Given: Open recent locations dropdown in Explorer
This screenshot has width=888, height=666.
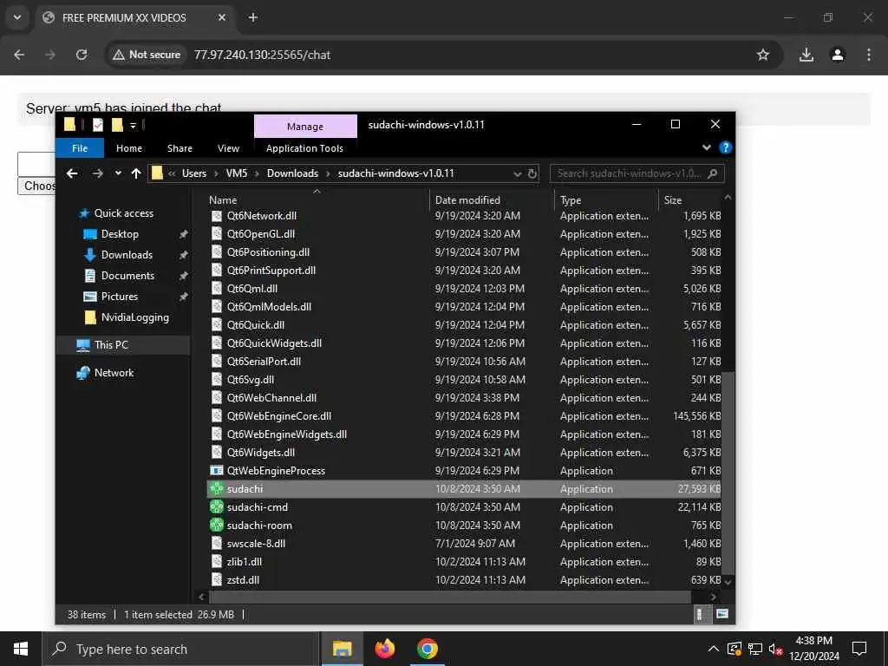Looking at the screenshot, I should (118, 173).
